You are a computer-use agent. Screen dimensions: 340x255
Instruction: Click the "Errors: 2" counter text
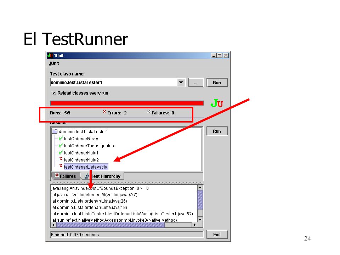[117, 113]
